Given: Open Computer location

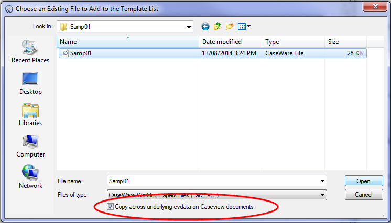Looking at the screenshot, I should coord(30,146).
